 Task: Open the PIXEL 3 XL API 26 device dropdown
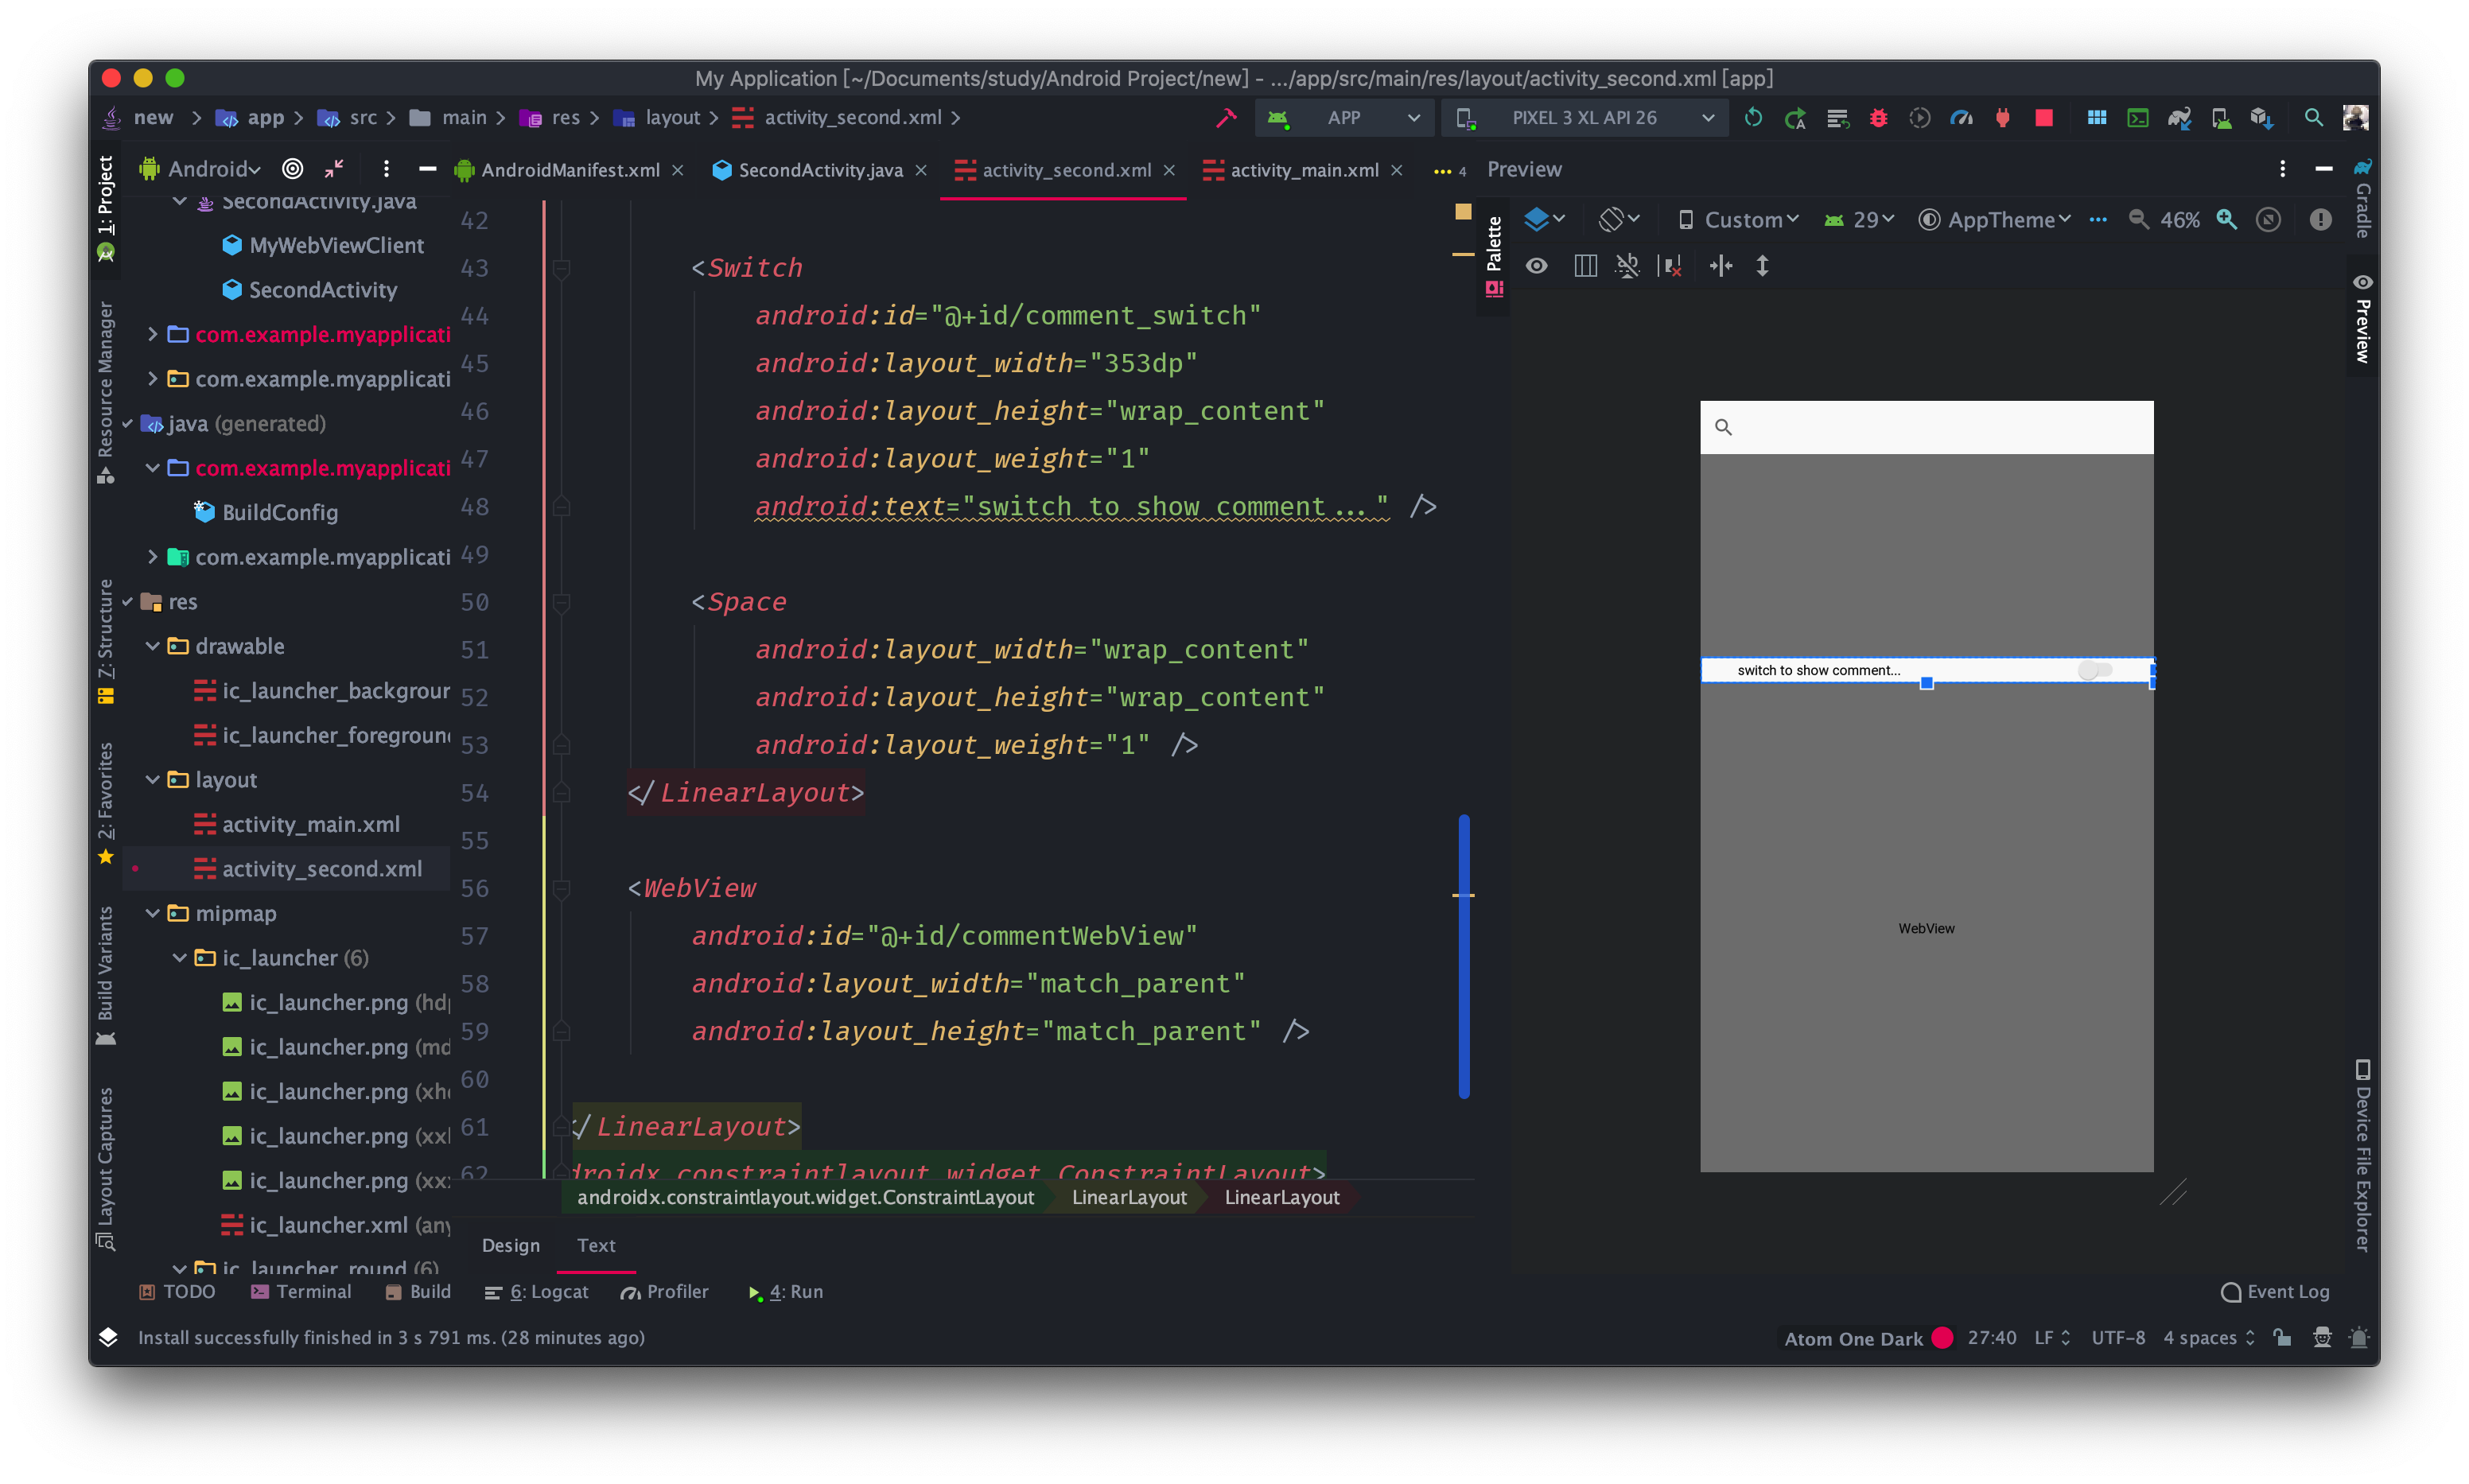(1586, 117)
